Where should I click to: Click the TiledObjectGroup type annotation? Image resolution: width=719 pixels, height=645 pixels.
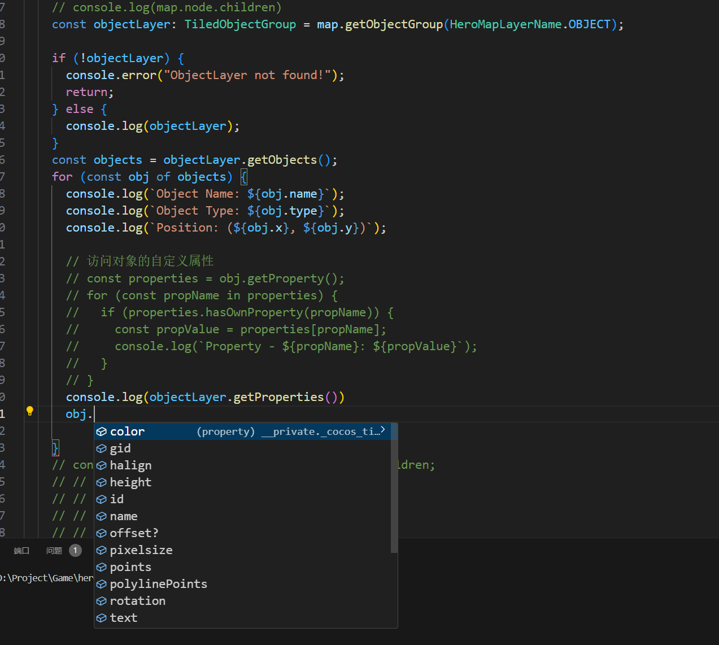(240, 24)
